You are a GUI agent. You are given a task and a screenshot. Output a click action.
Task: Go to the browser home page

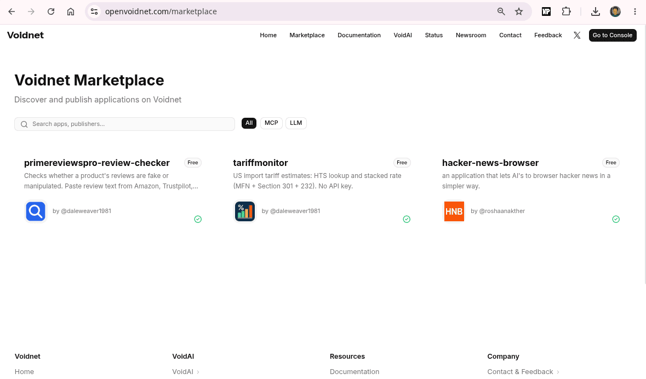71,12
